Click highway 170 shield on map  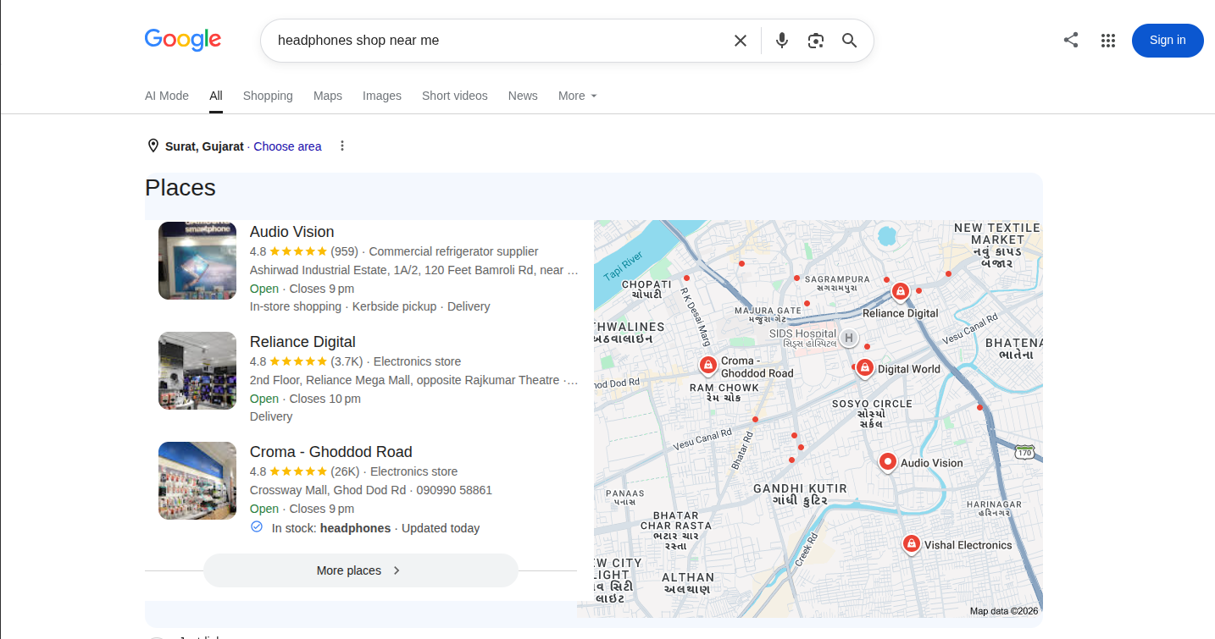(x=1025, y=452)
